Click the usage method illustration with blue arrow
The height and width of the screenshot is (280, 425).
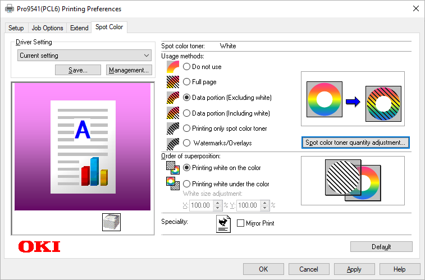[x=353, y=99]
